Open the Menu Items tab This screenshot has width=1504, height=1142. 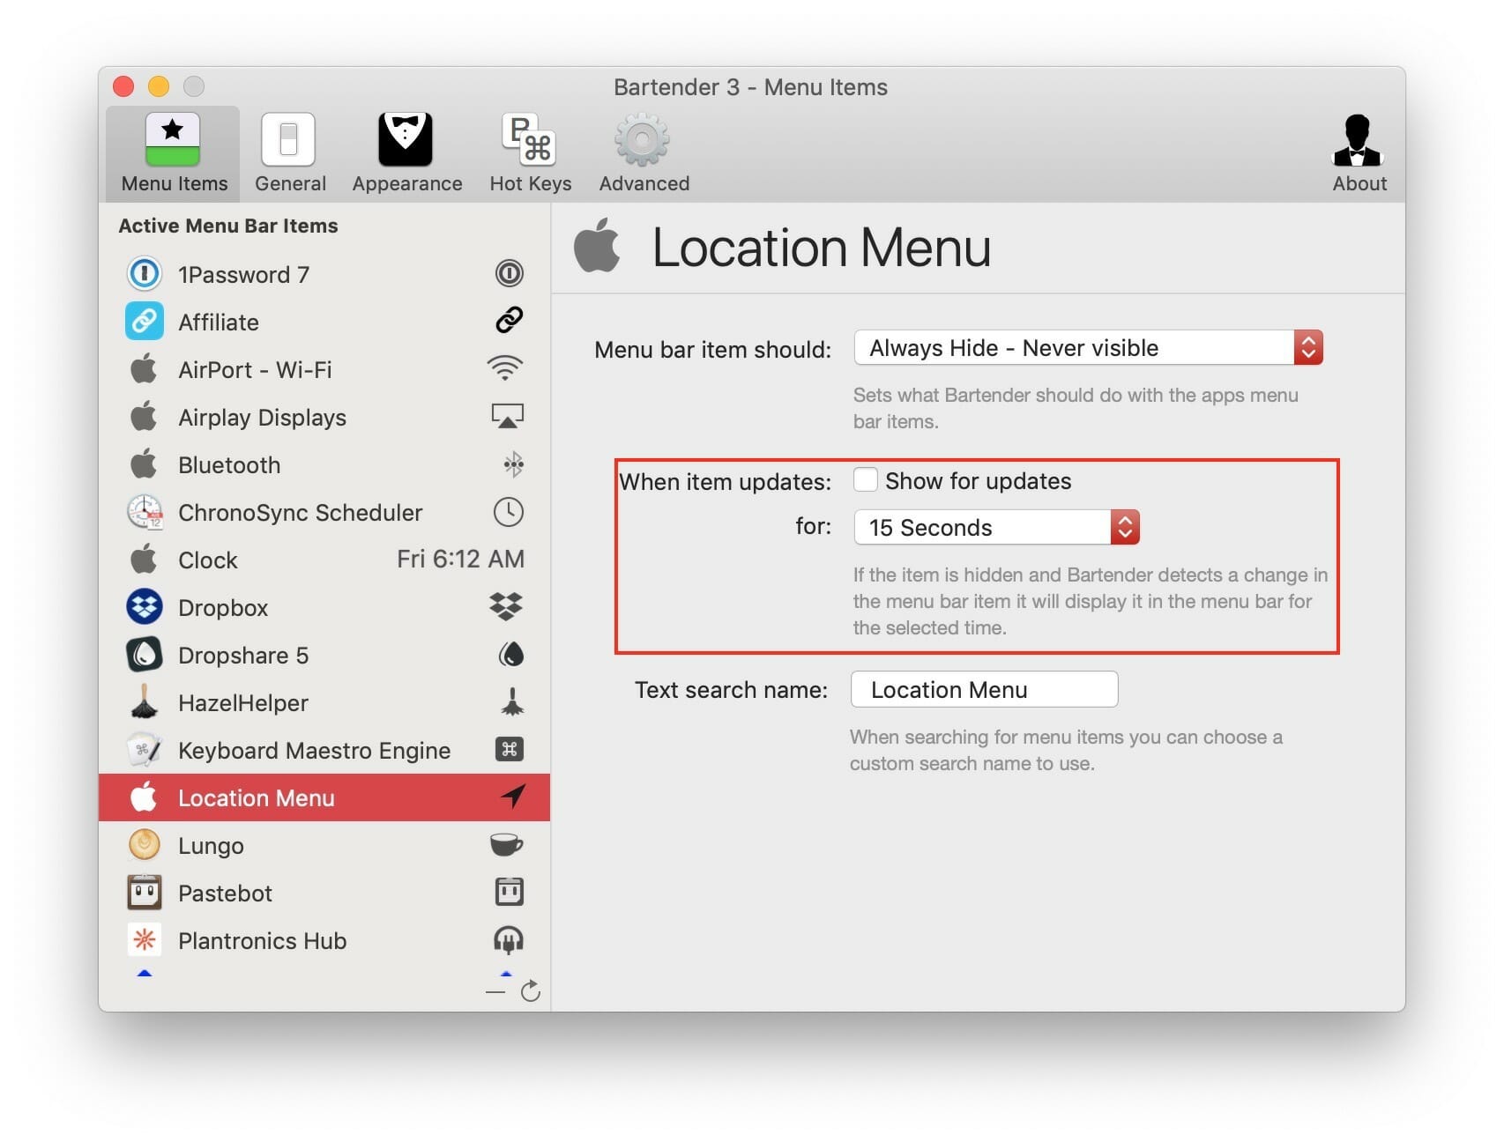(x=173, y=153)
